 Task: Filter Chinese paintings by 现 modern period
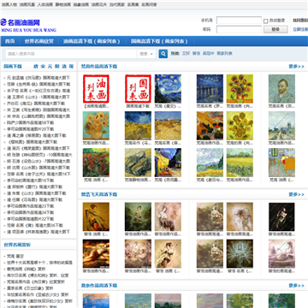point(71,67)
